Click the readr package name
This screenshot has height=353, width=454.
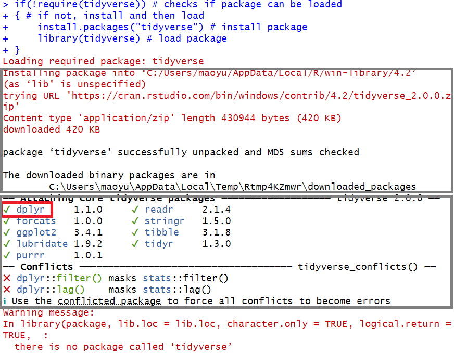click(x=159, y=210)
